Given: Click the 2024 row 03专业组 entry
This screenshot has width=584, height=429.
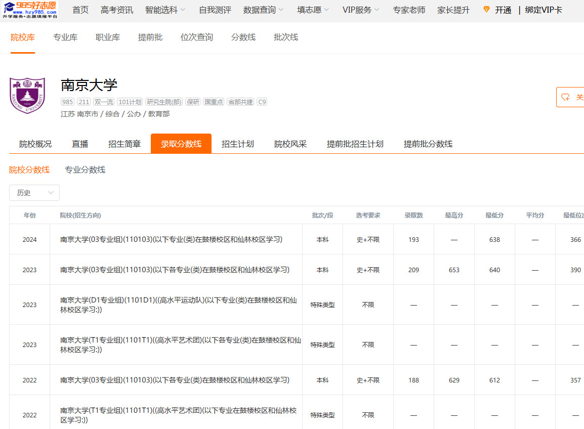Looking at the screenshot, I should [x=172, y=239].
